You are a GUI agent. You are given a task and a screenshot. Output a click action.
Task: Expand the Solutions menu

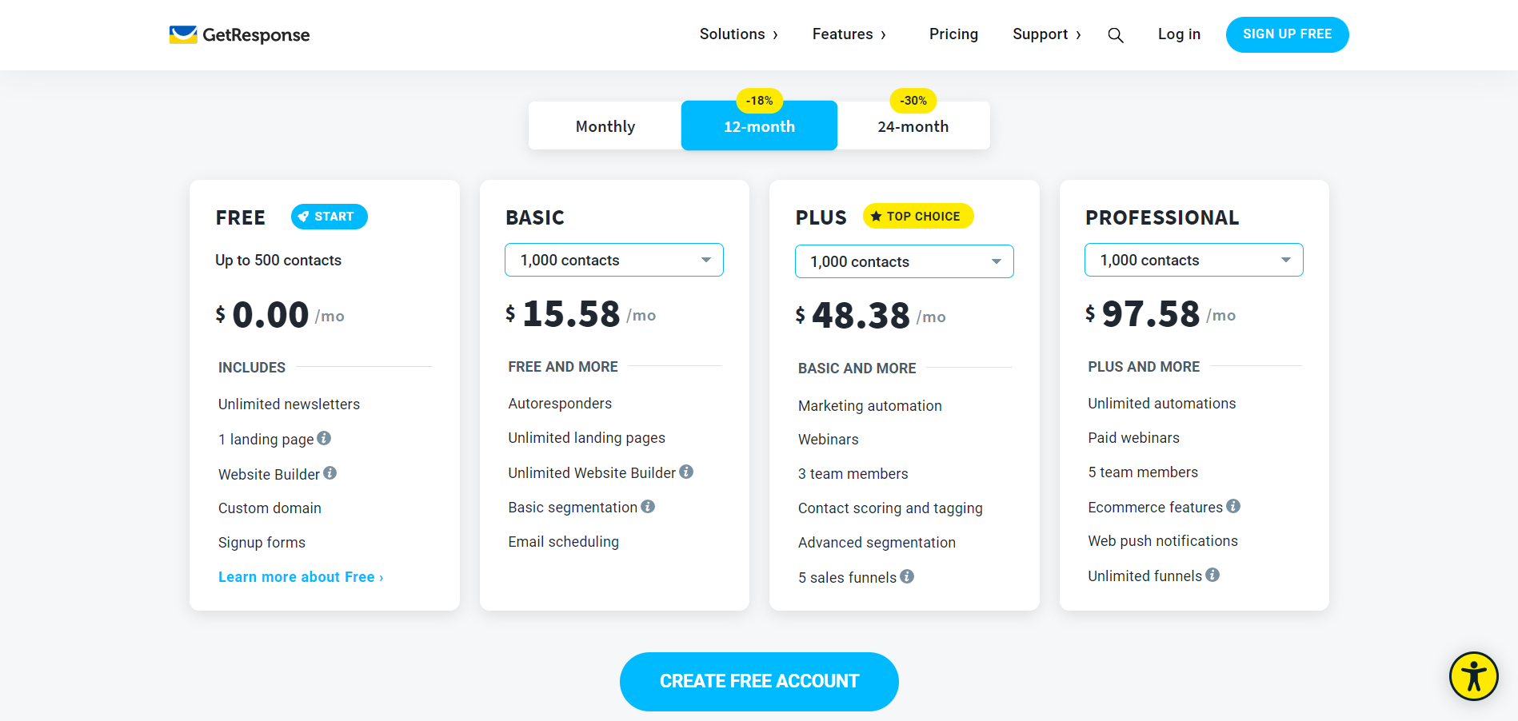click(x=738, y=34)
